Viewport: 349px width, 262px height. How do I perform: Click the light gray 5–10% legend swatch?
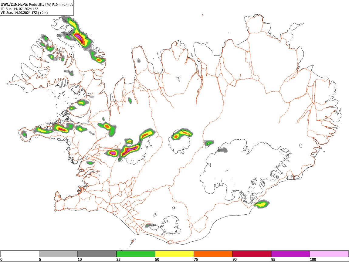[58, 254]
